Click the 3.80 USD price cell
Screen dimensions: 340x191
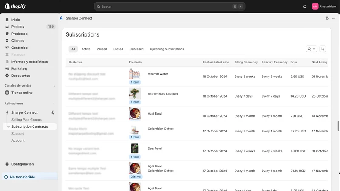tap(297, 76)
